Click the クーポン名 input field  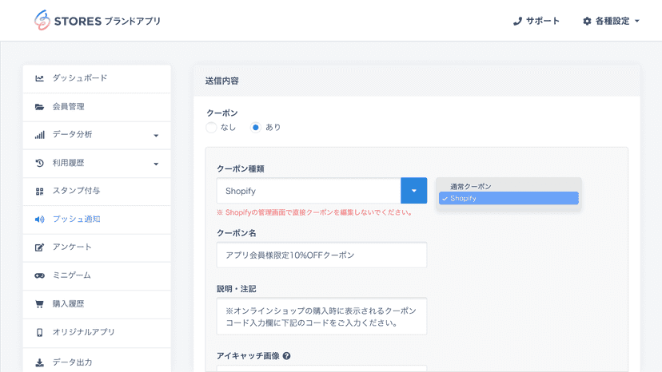pyautogui.click(x=321, y=255)
